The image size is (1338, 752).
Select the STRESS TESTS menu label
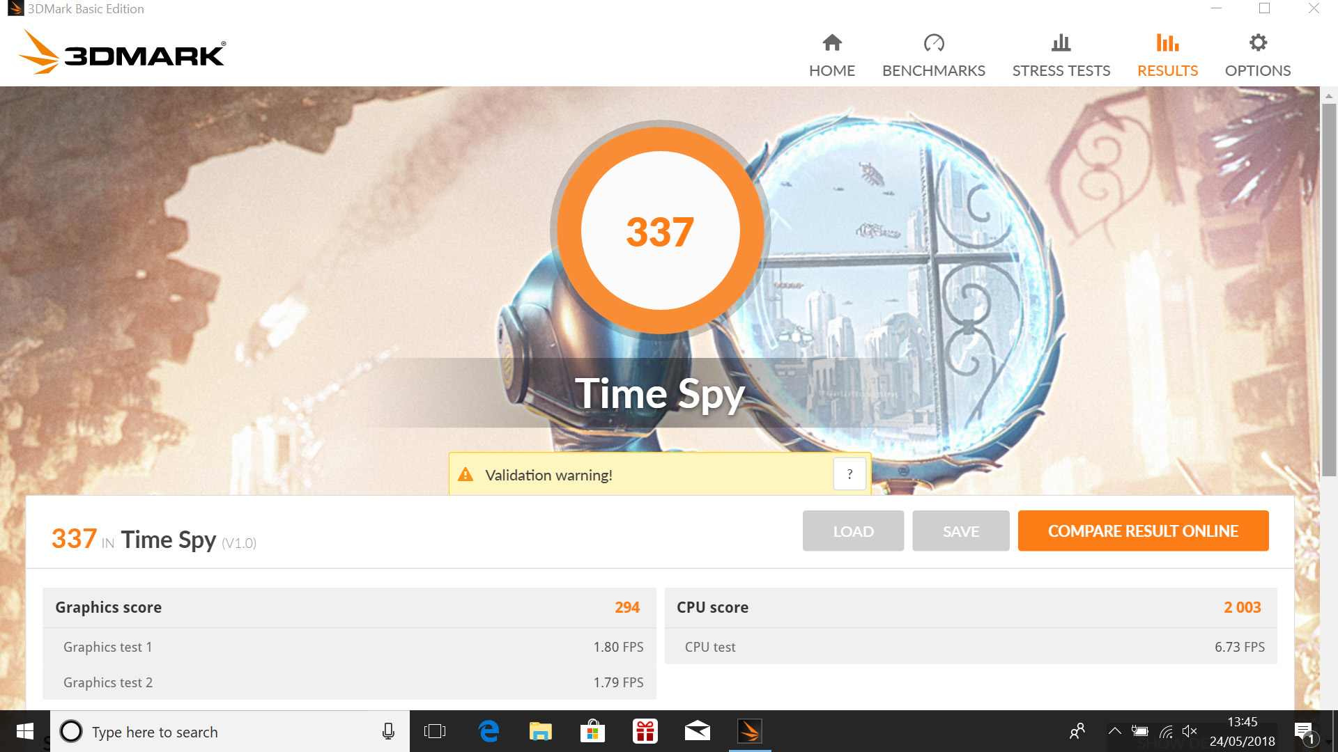(1061, 70)
